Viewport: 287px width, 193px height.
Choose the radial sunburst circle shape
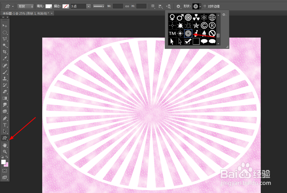coord(188,33)
